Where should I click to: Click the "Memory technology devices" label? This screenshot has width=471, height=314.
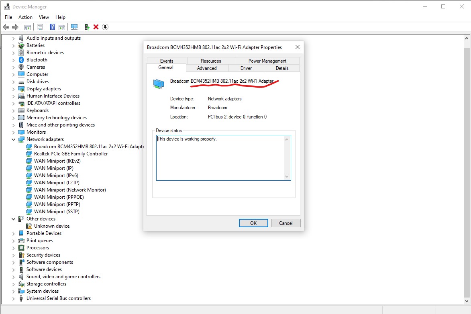tap(57, 118)
